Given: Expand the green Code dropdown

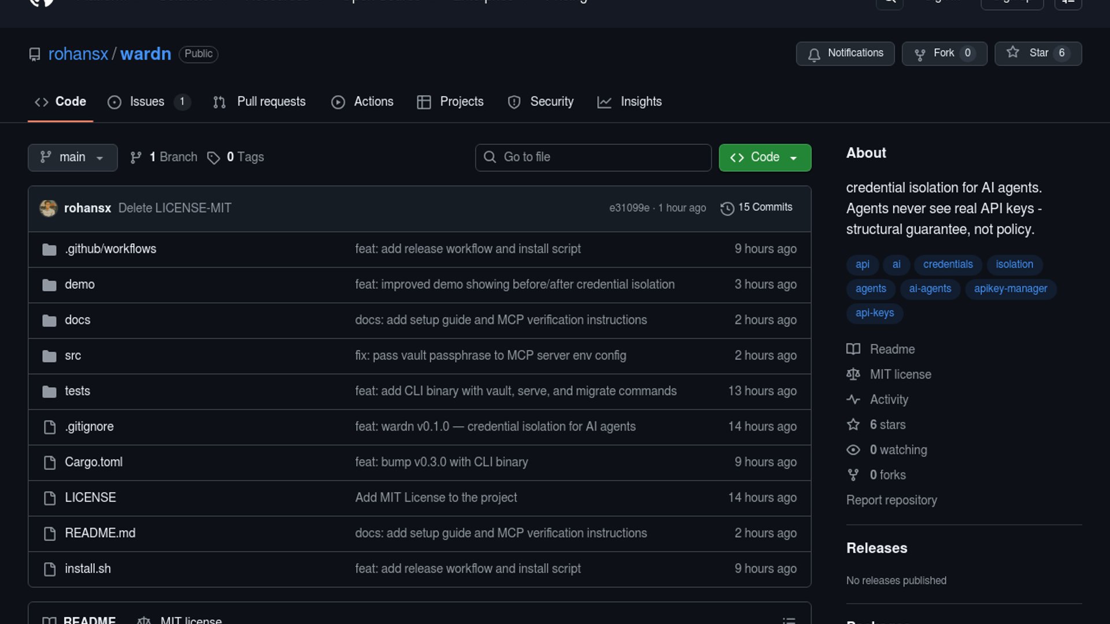Looking at the screenshot, I should pyautogui.click(x=764, y=157).
